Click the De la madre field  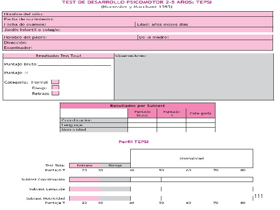pyautogui.click(x=205, y=37)
